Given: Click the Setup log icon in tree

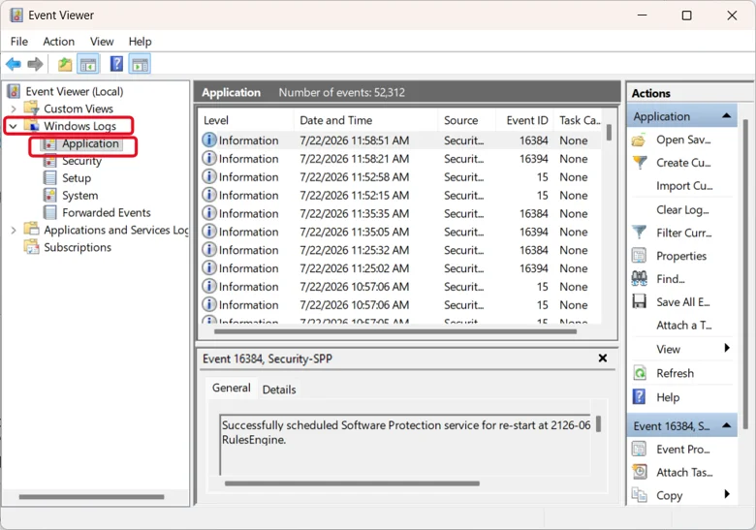Looking at the screenshot, I should pos(50,177).
